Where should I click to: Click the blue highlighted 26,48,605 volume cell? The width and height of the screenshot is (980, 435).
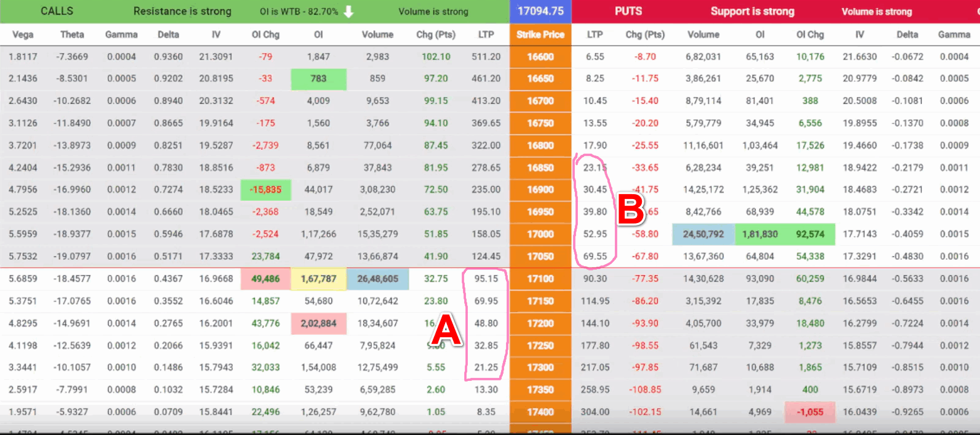click(377, 279)
